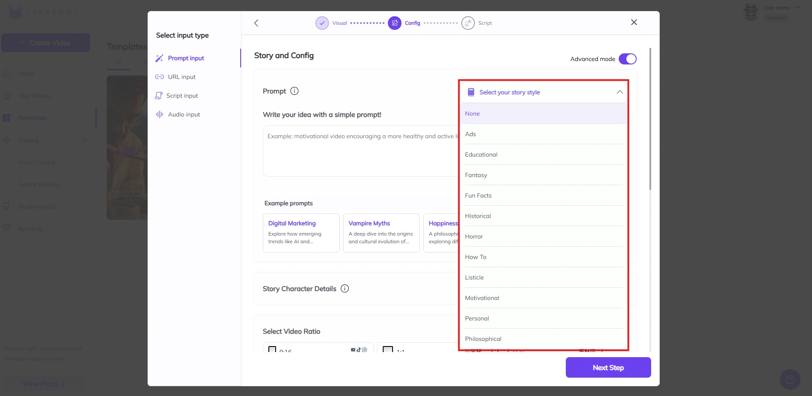Choose the Educational story style
The height and width of the screenshot is (396, 812).
pos(544,154)
